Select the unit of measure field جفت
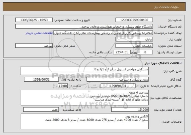The height and width of the screenshot is (135, 191). (x=41, y=110)
